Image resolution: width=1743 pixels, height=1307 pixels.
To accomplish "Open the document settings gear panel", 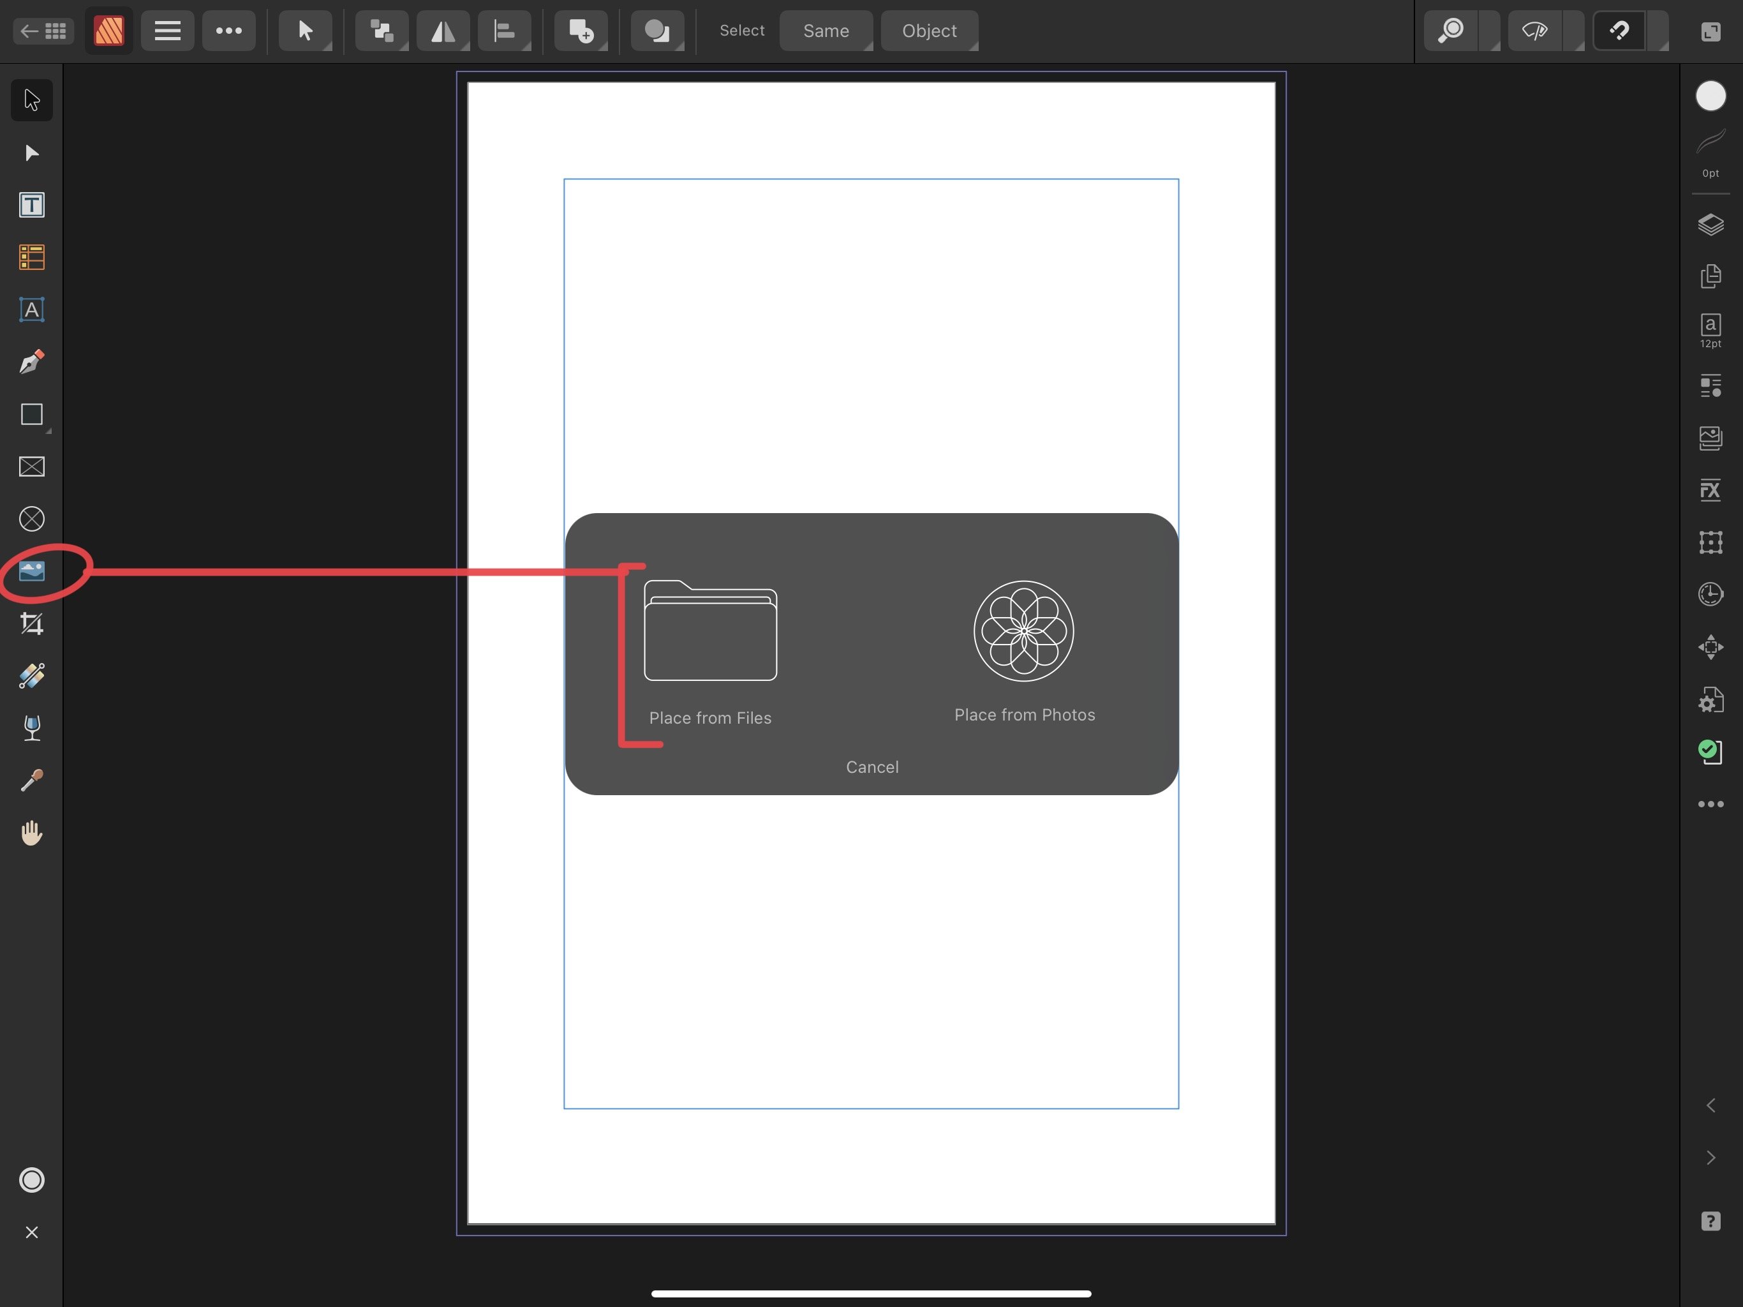I will pos(1710,699).
